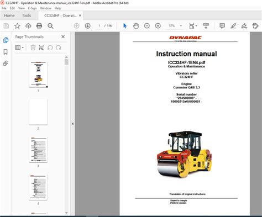The width and height of the screenshot is (262, 217).
Task: Open the Help menu
Action: [57, 8]
